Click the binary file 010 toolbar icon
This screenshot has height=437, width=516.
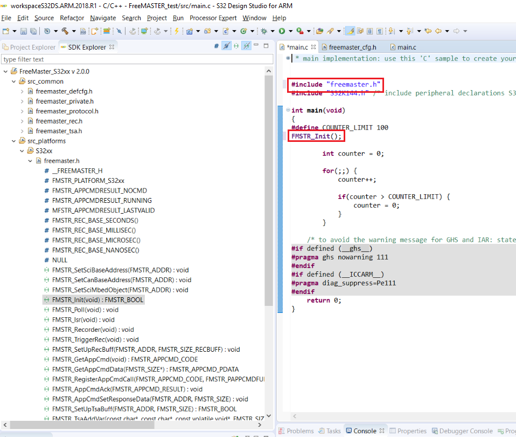(83, 31)
